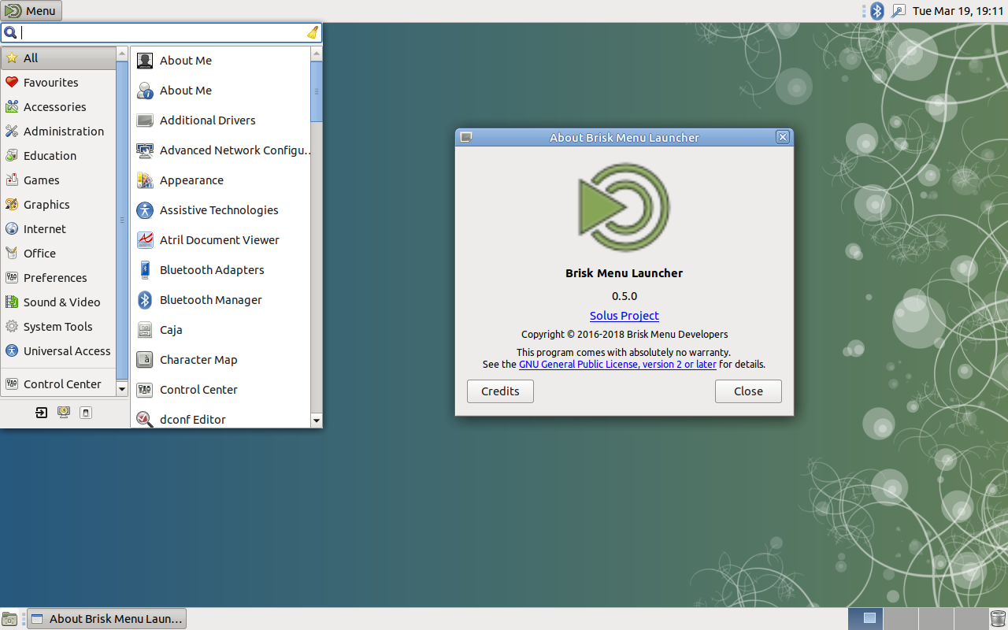Switch to the second workspace in switcher
This screenshot has width=1008, height=630.
coord(899,619)
